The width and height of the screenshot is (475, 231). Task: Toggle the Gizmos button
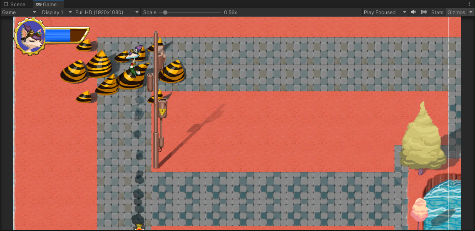pos(456,12)
